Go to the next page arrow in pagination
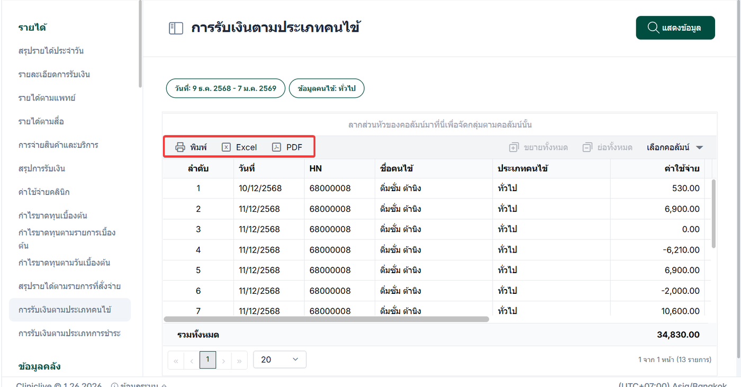The width and height of the screenshot is (741, 387). click(x=224, y=361)
